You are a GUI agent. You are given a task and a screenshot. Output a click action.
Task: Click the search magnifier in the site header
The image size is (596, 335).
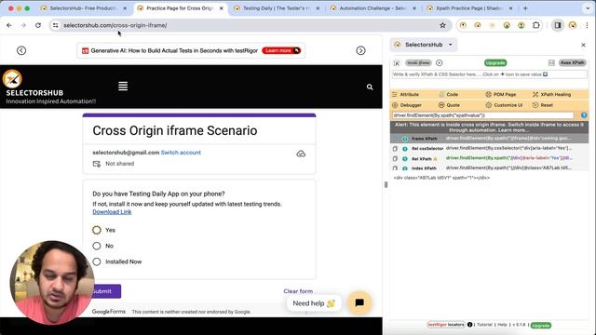370,87
